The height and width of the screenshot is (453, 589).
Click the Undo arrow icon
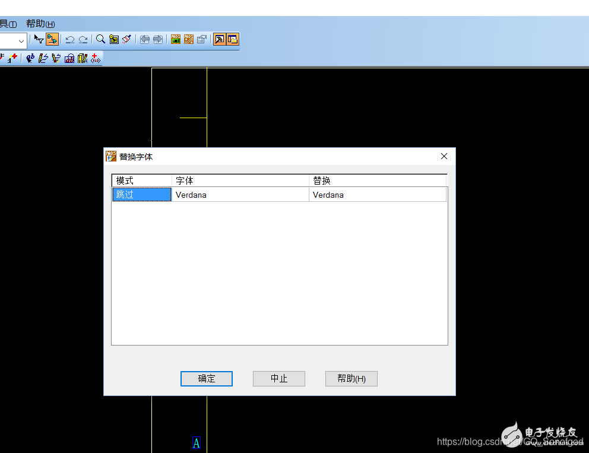pos(70,39)
